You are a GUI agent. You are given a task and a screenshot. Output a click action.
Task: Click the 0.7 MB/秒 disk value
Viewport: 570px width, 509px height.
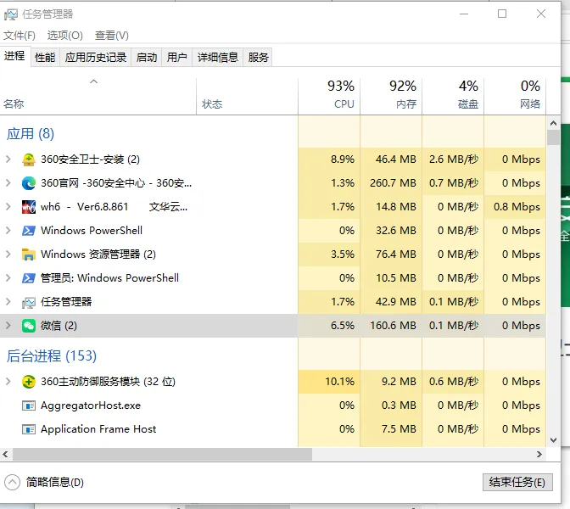coord(454,183)
